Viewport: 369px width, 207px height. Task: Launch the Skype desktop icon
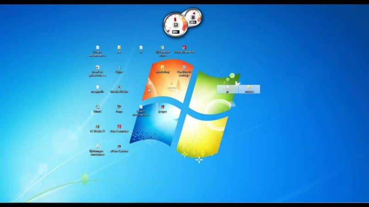tap(119, 69)
